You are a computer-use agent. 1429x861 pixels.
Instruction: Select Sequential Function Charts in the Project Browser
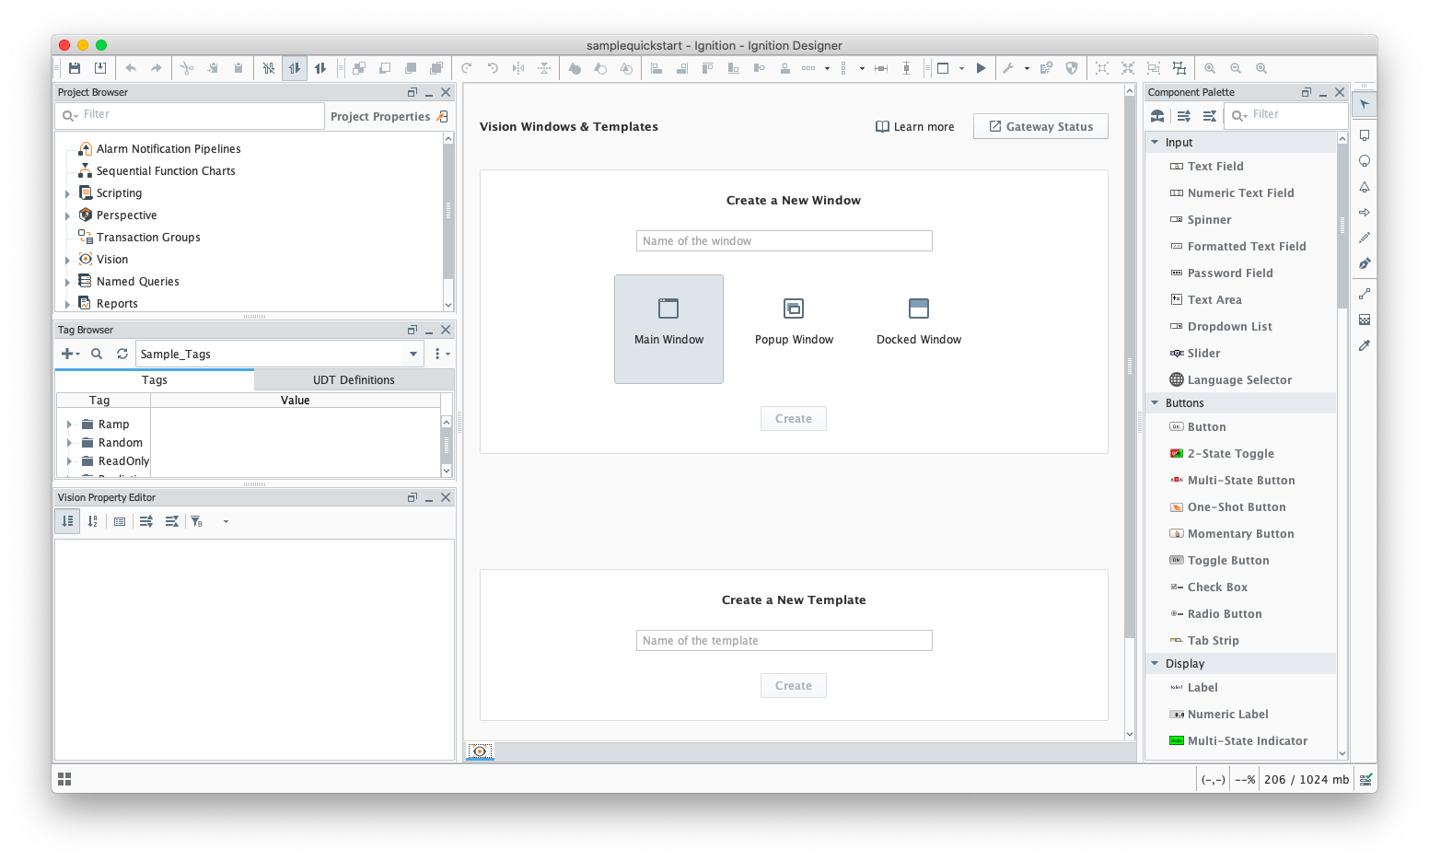click(166, 170)
